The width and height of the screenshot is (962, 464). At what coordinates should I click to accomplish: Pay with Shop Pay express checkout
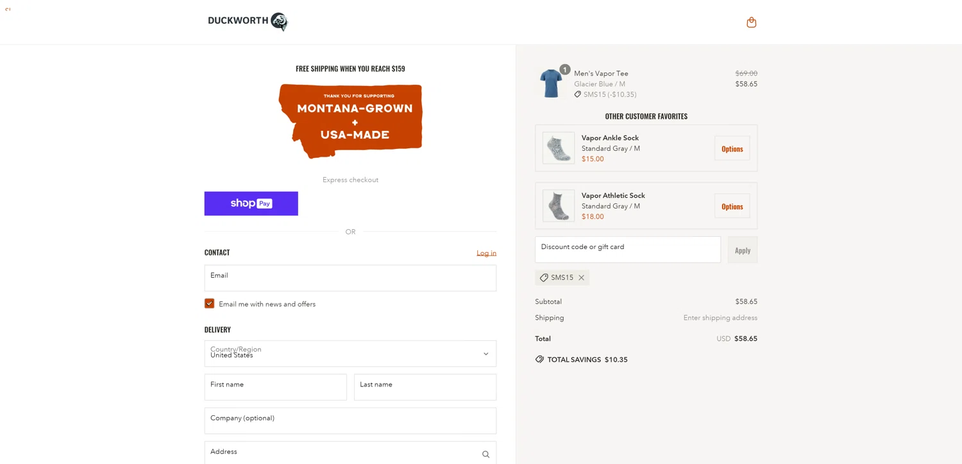[251, 203]
